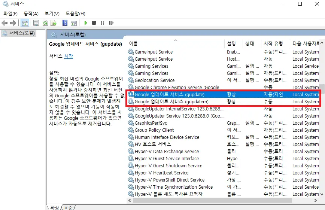
Task: Open the 파일(F) menu
Action: click(x=10, y=14)
